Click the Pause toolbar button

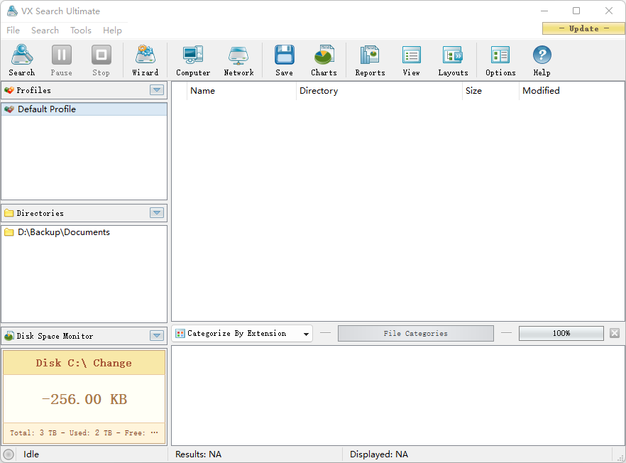62,60
